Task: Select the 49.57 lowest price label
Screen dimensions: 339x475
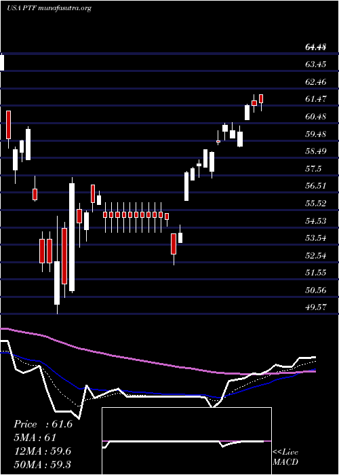Action: (x=316, y=307)
